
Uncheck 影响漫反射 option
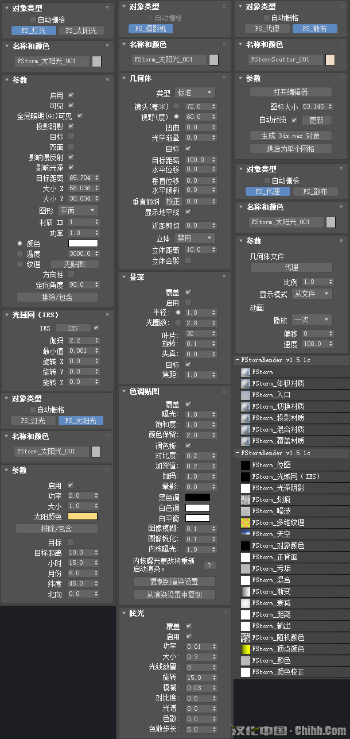[71, 157]
